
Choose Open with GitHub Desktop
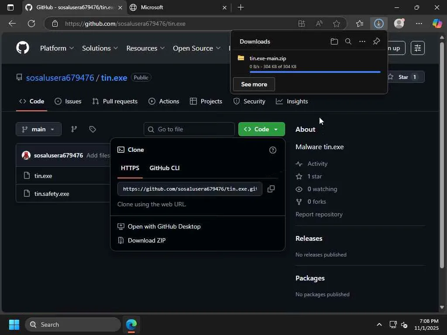[159, 226]
